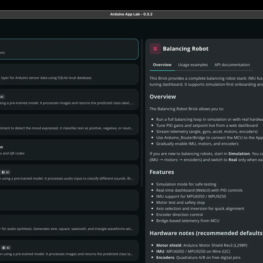This screenshot has width=263, height=263.
Task: Click 'Gradually enable IMU, motors, and encoders' bullet
Action: pyautogui.click(x=197, y=144)
